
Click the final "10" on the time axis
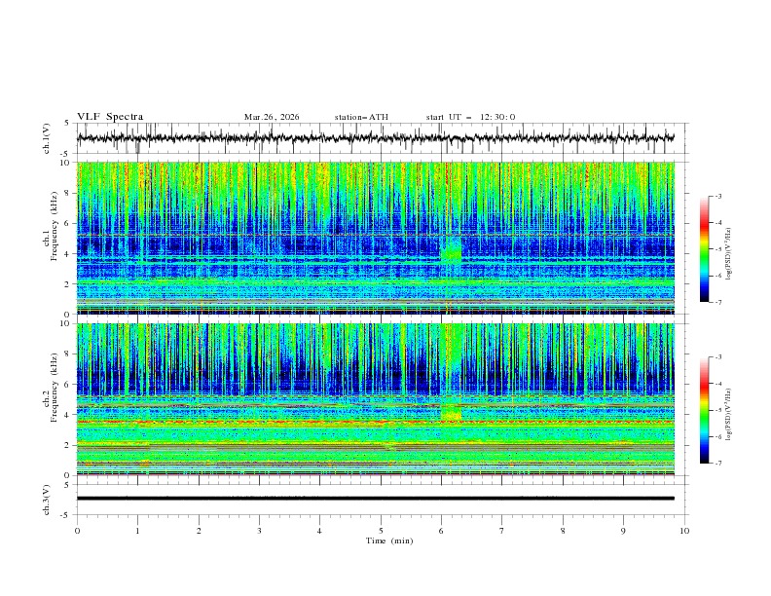[684, 531]
